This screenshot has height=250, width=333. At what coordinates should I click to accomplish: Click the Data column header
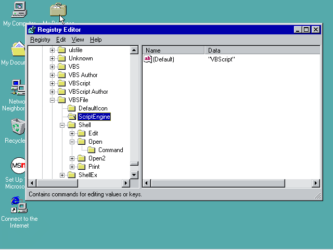tap(262, 51)
